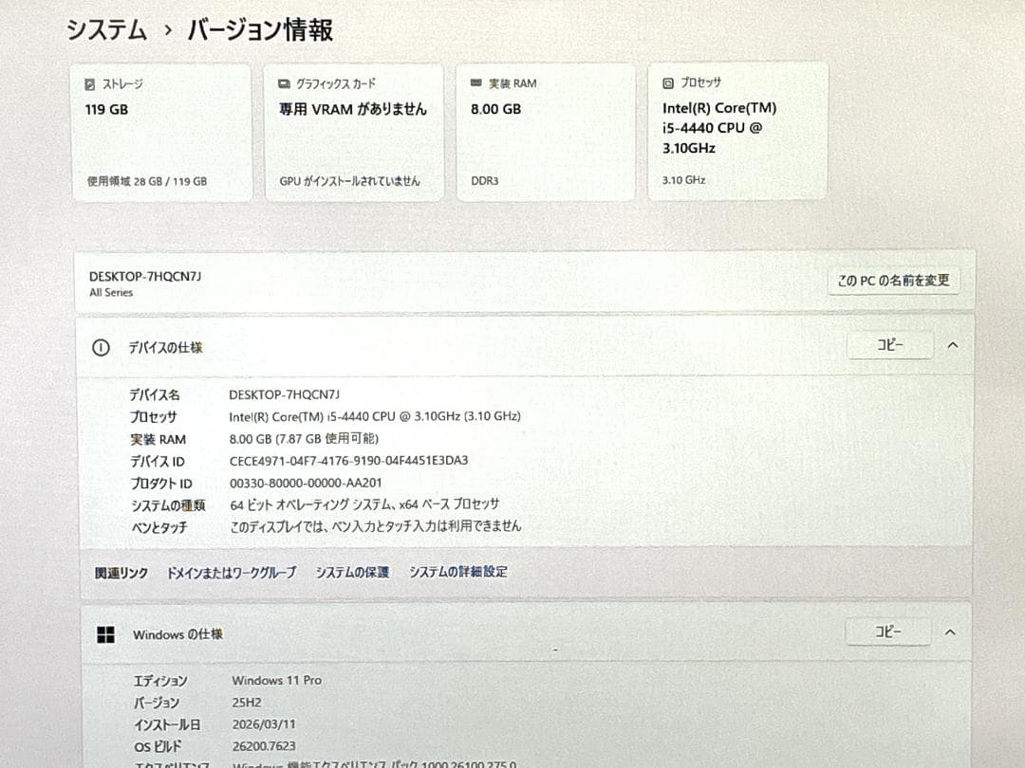Image resolution: width=1025 pixels, height=768 pixels.
Task: Select the install date 2026/03/11
Action: [264, 724]
